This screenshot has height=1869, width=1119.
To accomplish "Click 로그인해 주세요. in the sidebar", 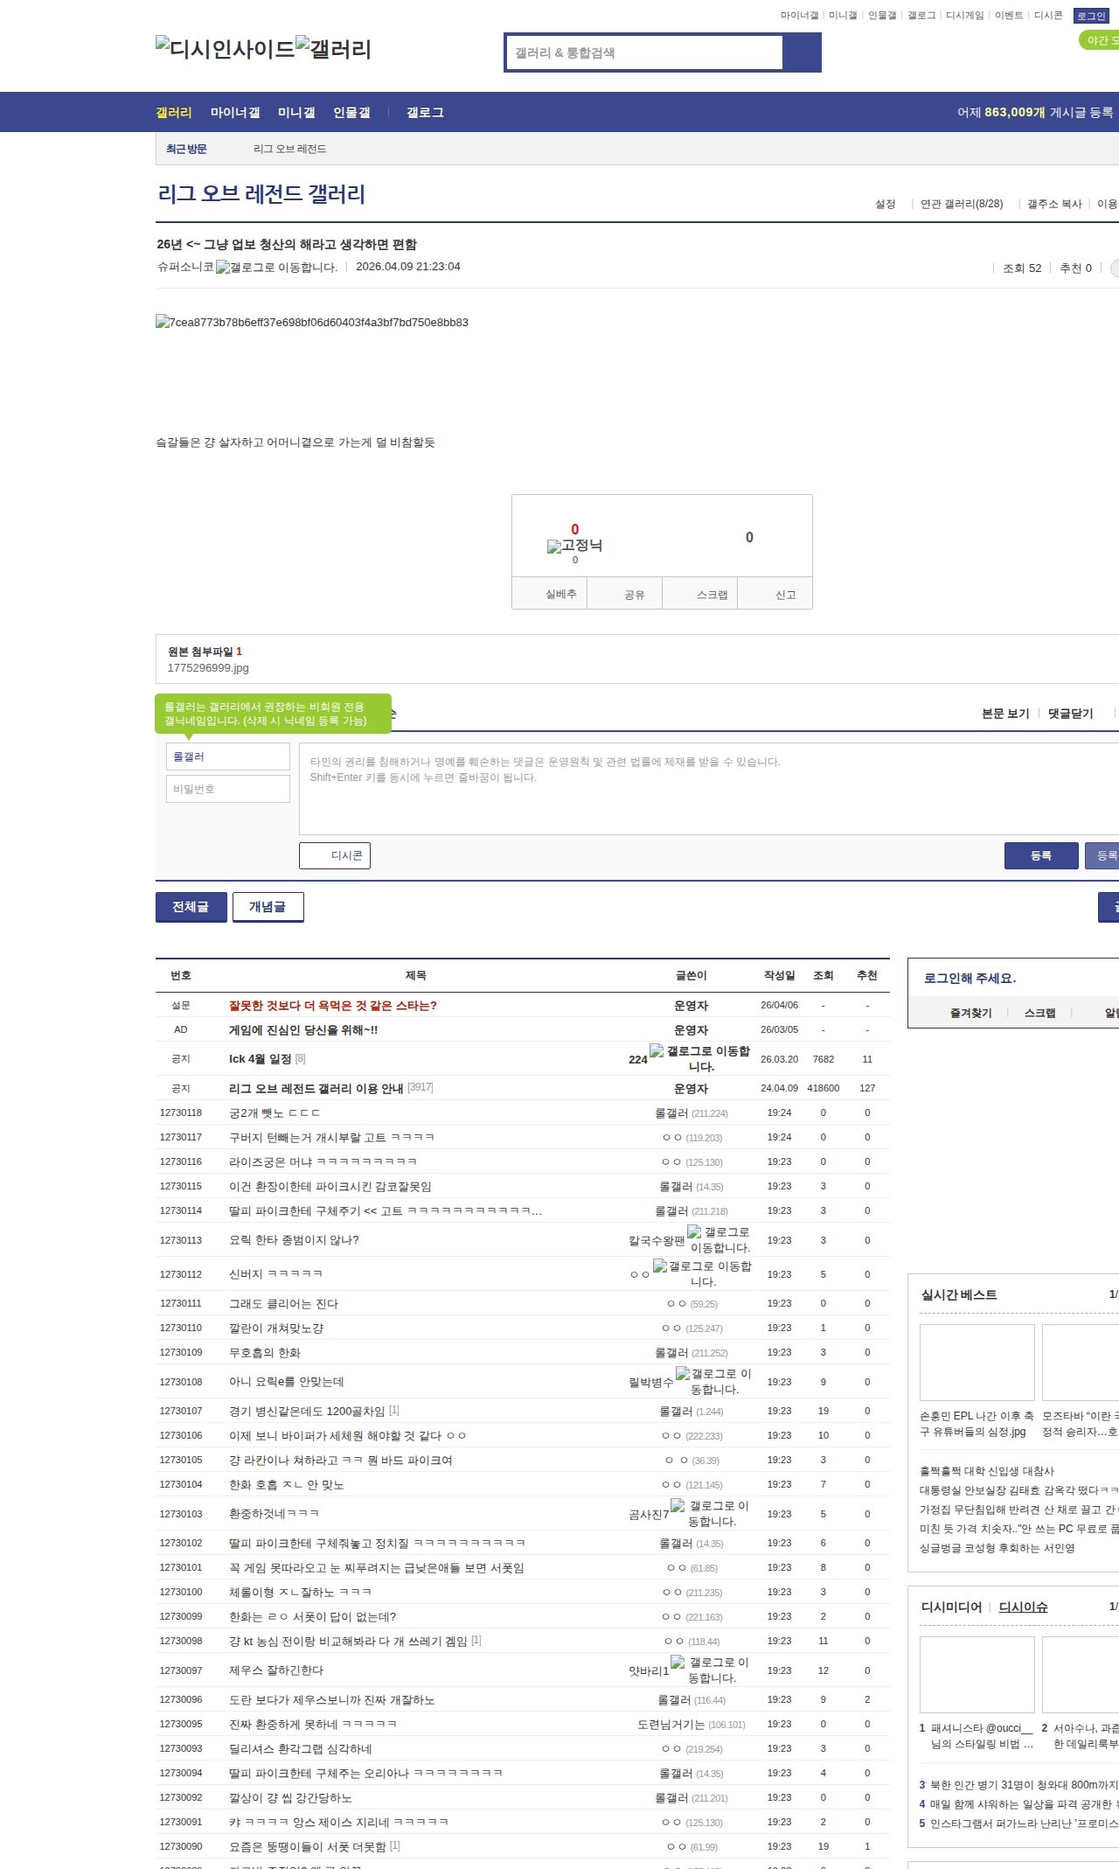I will click(x=970, y=979).
